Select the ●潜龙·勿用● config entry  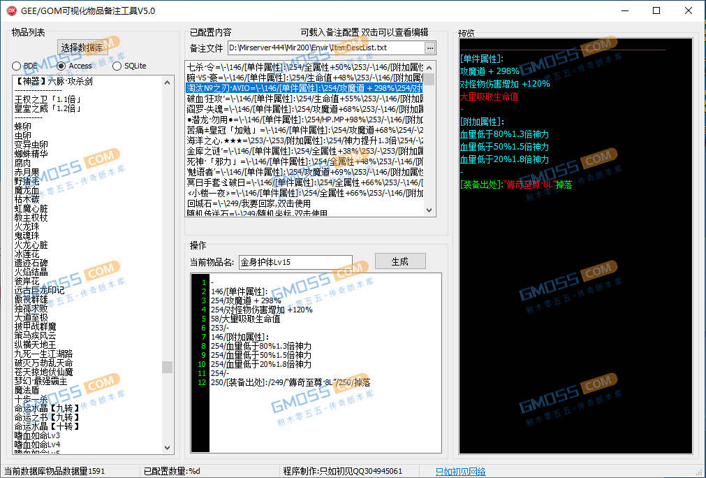(305, 119)
